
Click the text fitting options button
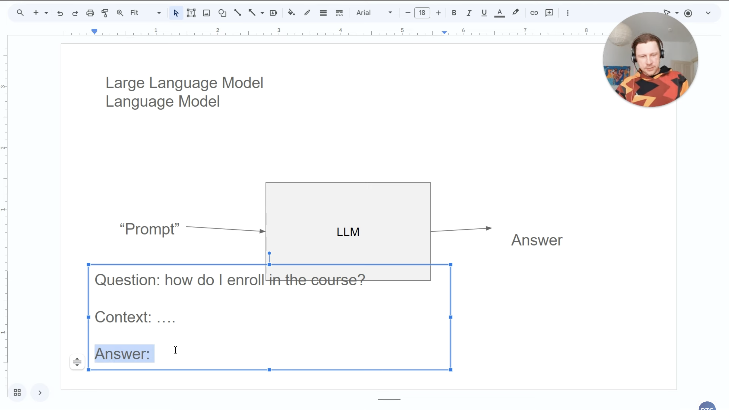point(77,362)
